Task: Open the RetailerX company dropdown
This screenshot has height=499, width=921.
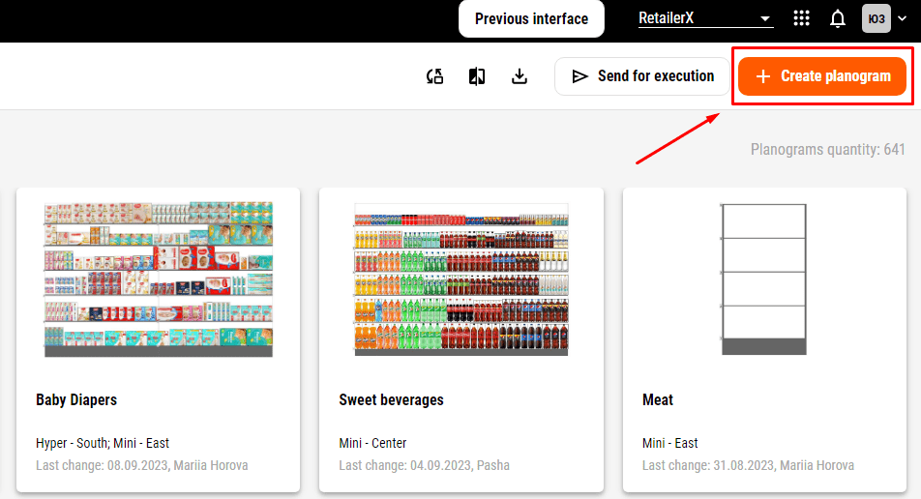Action: point(705,18)
